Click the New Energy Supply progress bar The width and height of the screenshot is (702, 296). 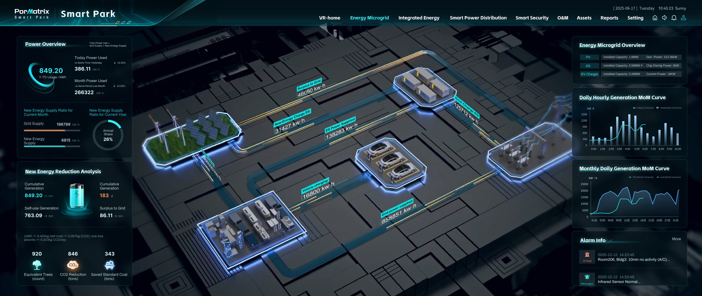52,146
